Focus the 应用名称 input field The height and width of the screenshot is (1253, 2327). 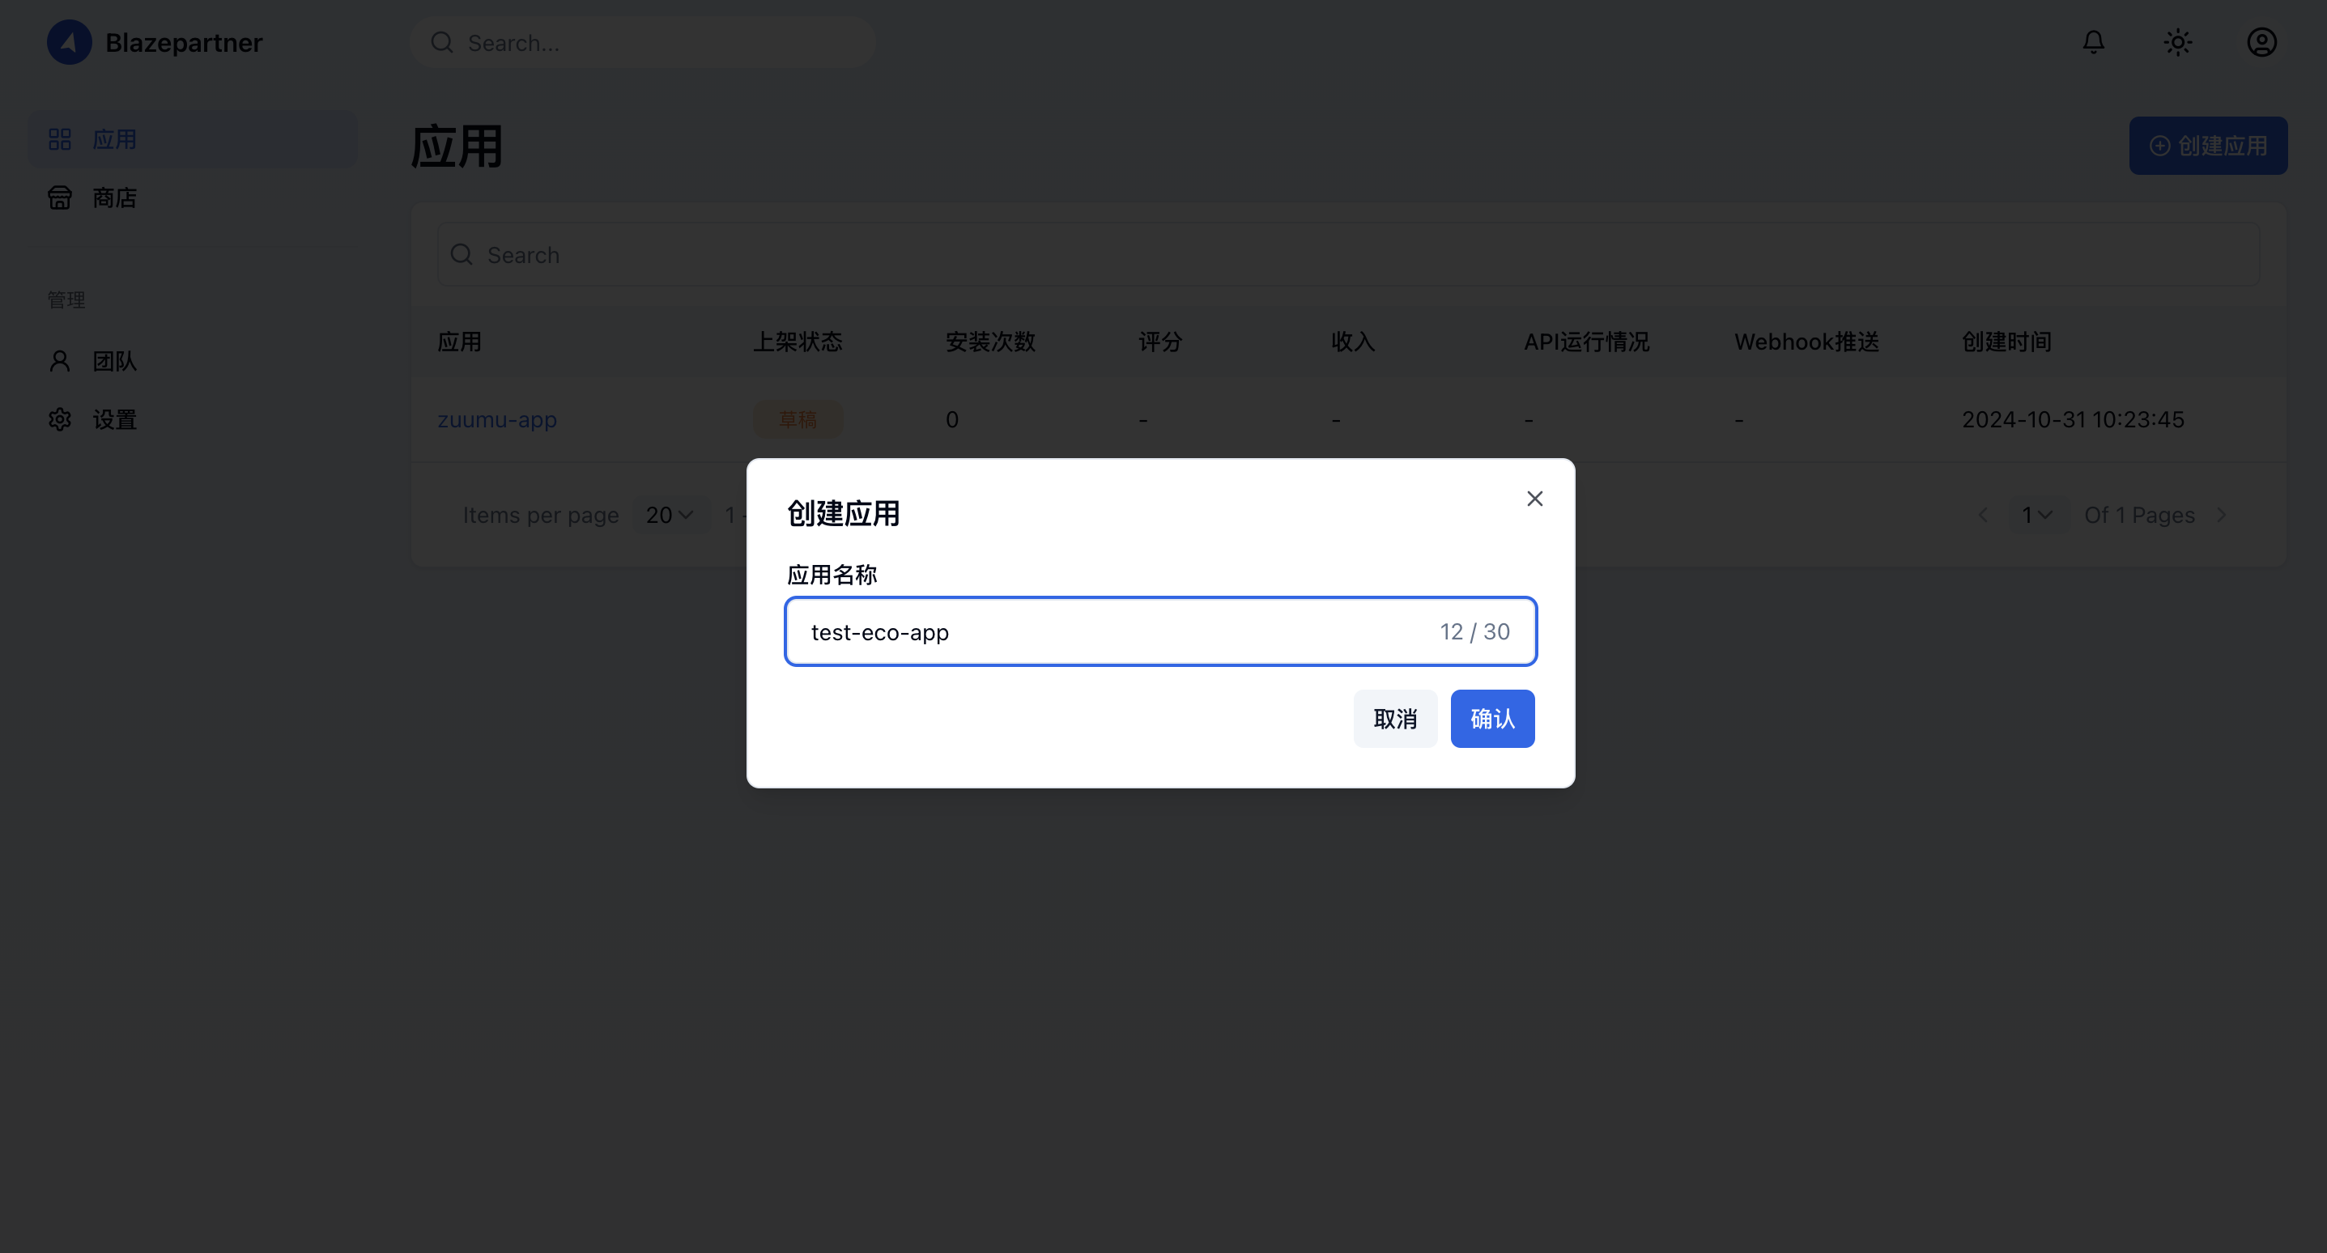(x=1160, y=631)
